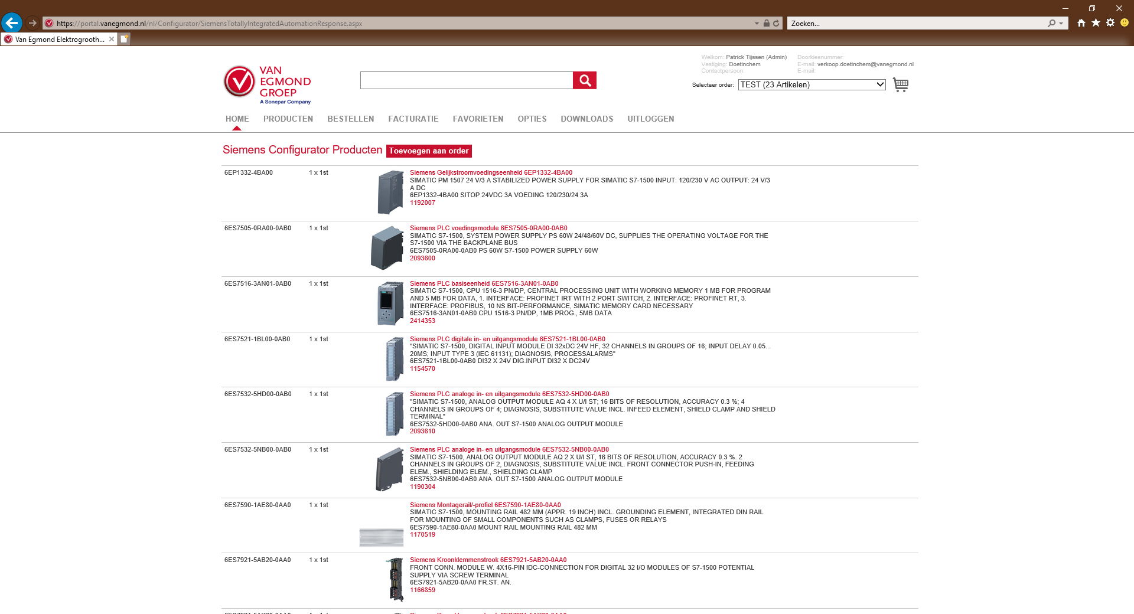Open Siemens PLC voedingsmodule 6ES7505-0RA00-0AB0 link

point(488,228)
